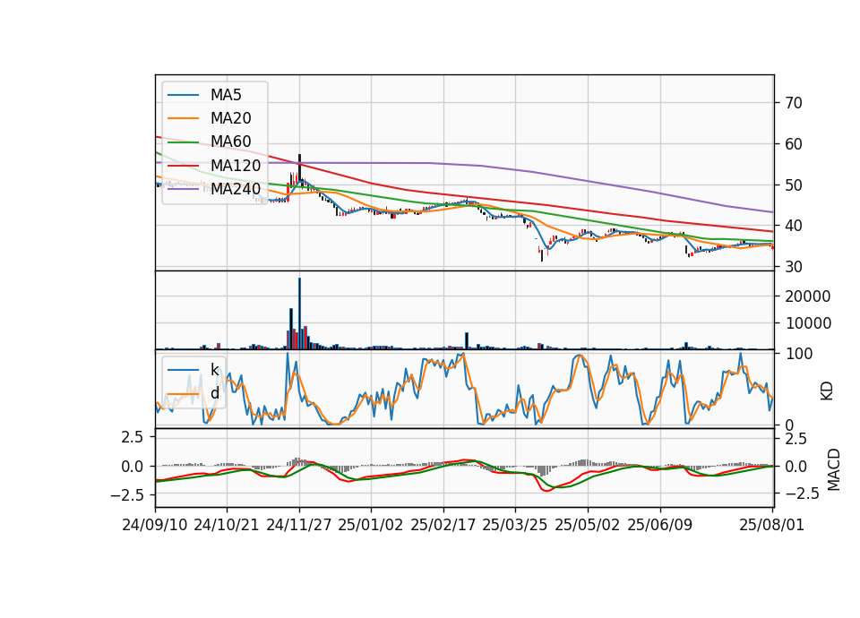This screenshot has height=618, width=860.
Task: Click the 25/02/17 date axis label
Action: tap(443, 525)
